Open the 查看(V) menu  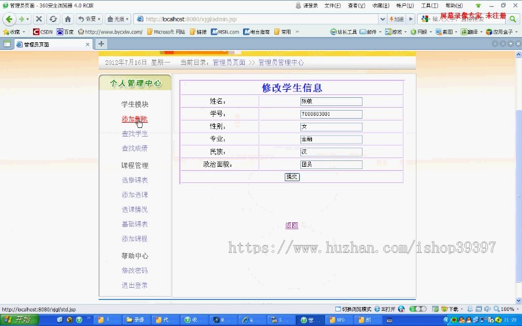[357, 5]
